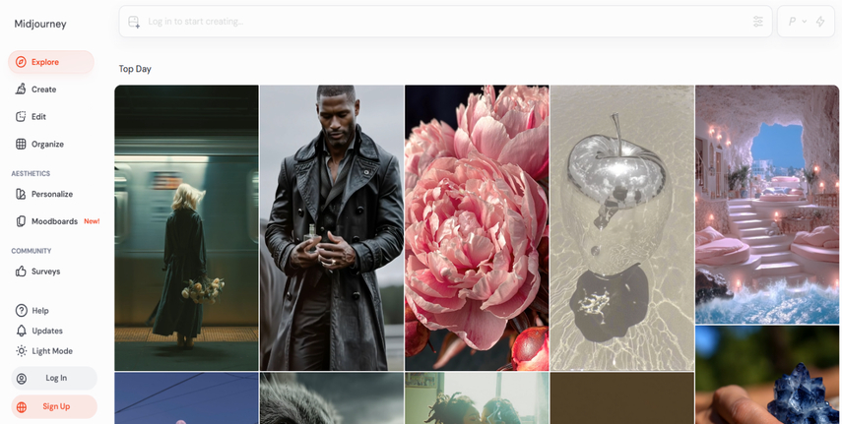Toggle Light Mode theme
This screenshot has width=842, height=424.
tap(51, 351)
